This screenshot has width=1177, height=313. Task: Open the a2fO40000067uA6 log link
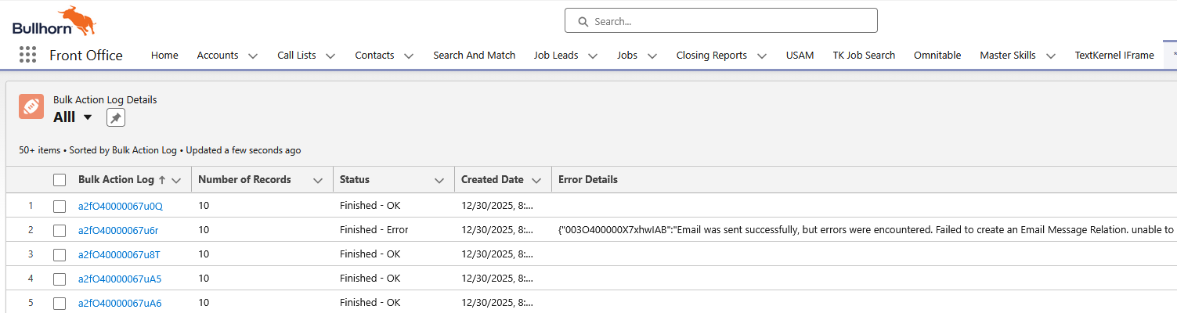[x=119, y=304]
